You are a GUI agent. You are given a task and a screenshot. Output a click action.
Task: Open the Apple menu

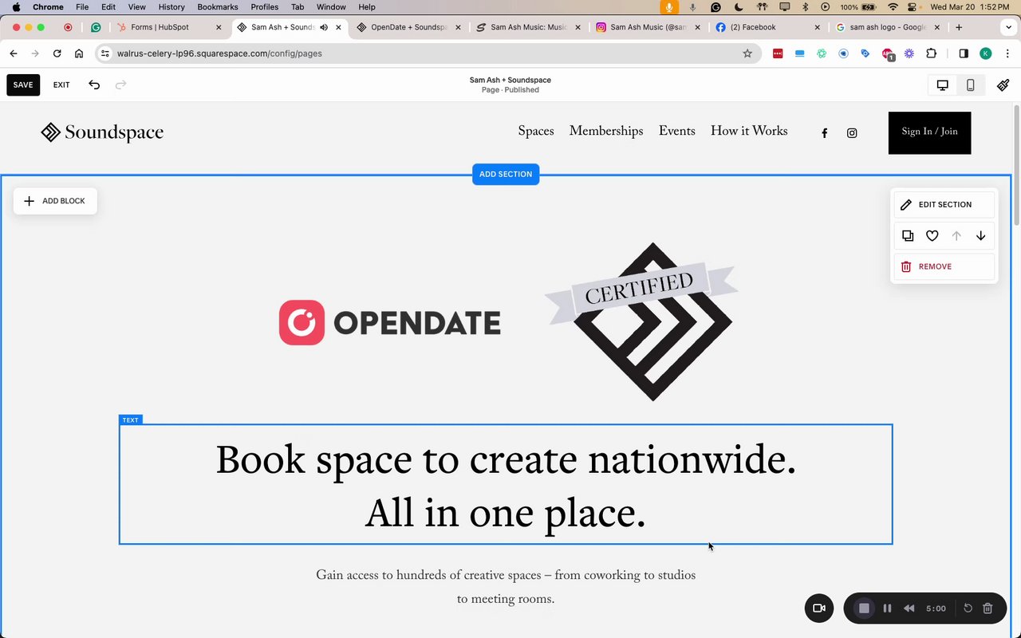(x=16, y=6)
